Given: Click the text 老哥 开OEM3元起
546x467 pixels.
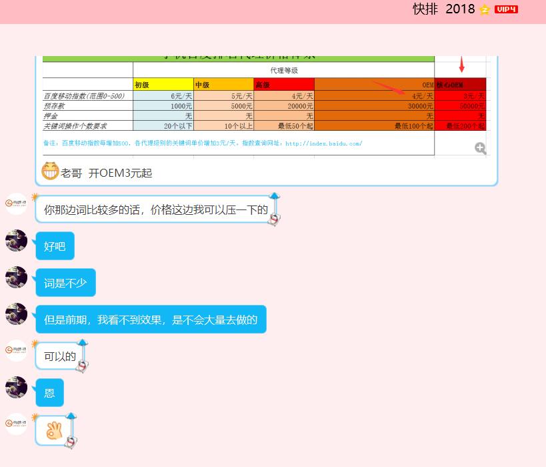Looking at the screenshot, I should (107, 173).
